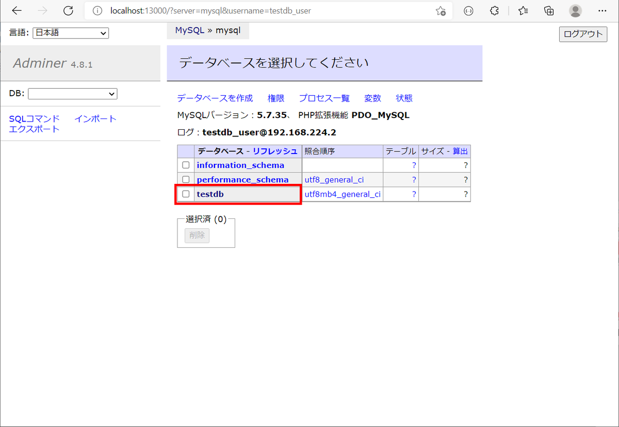Click the ログアウト button
The height and width of the screenshot is (427, 619).
(x=583, y=34)
